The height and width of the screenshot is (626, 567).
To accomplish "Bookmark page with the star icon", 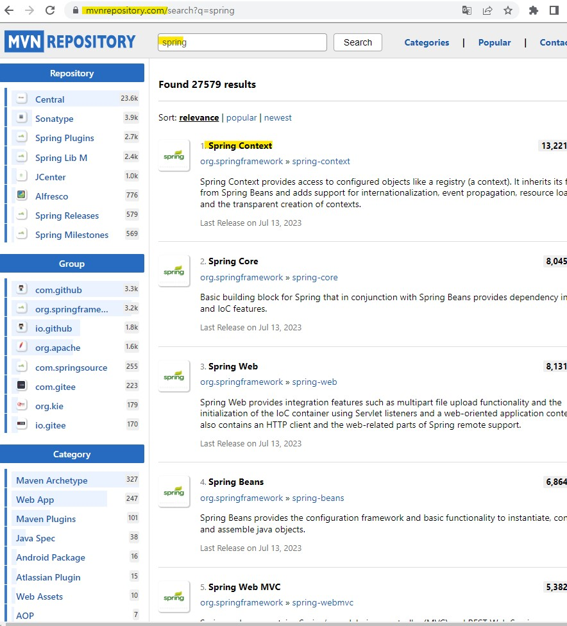I will (508, 10).
